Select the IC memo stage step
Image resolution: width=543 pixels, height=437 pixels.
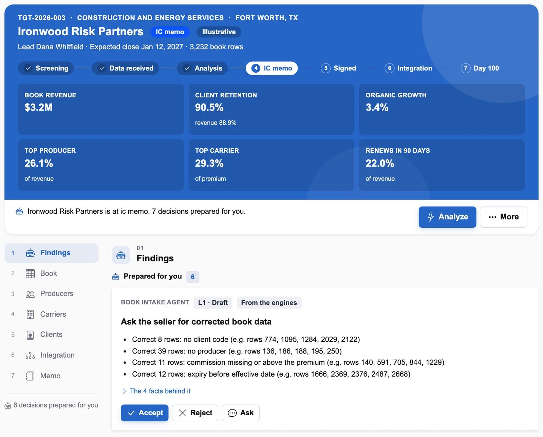[x=271, y=68]
